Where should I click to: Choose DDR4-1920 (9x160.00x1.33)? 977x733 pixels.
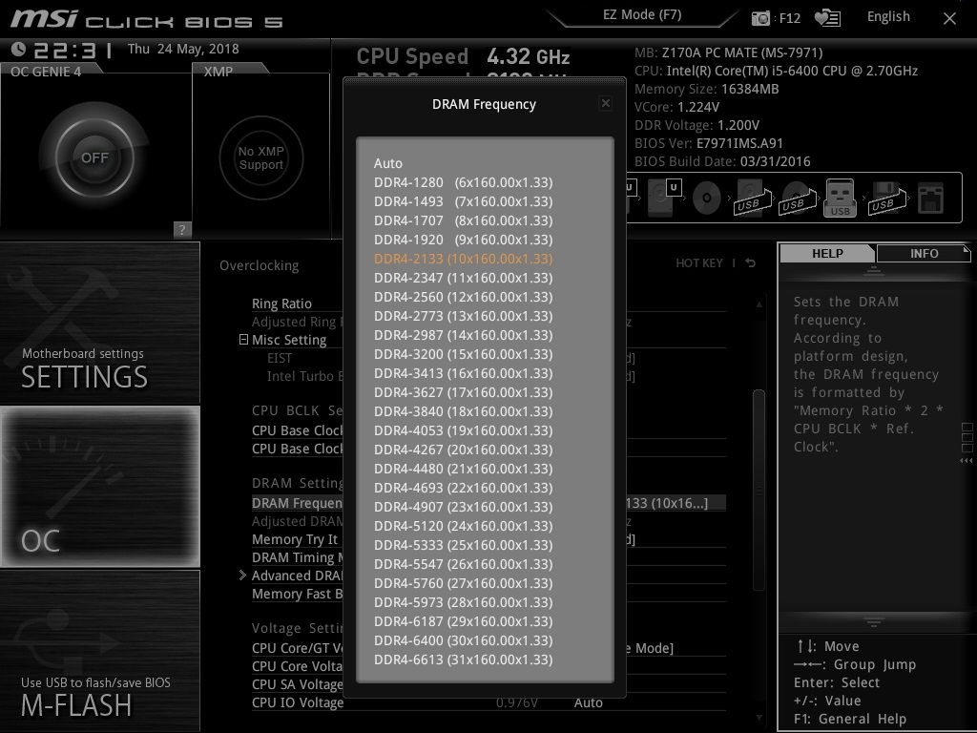(463, 240)
